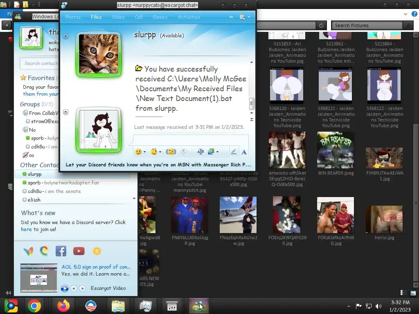Switch Explorer to details view icon
The width and height of the screenshot is (419, 314).
pyautogui.click(x=403, y=293)
